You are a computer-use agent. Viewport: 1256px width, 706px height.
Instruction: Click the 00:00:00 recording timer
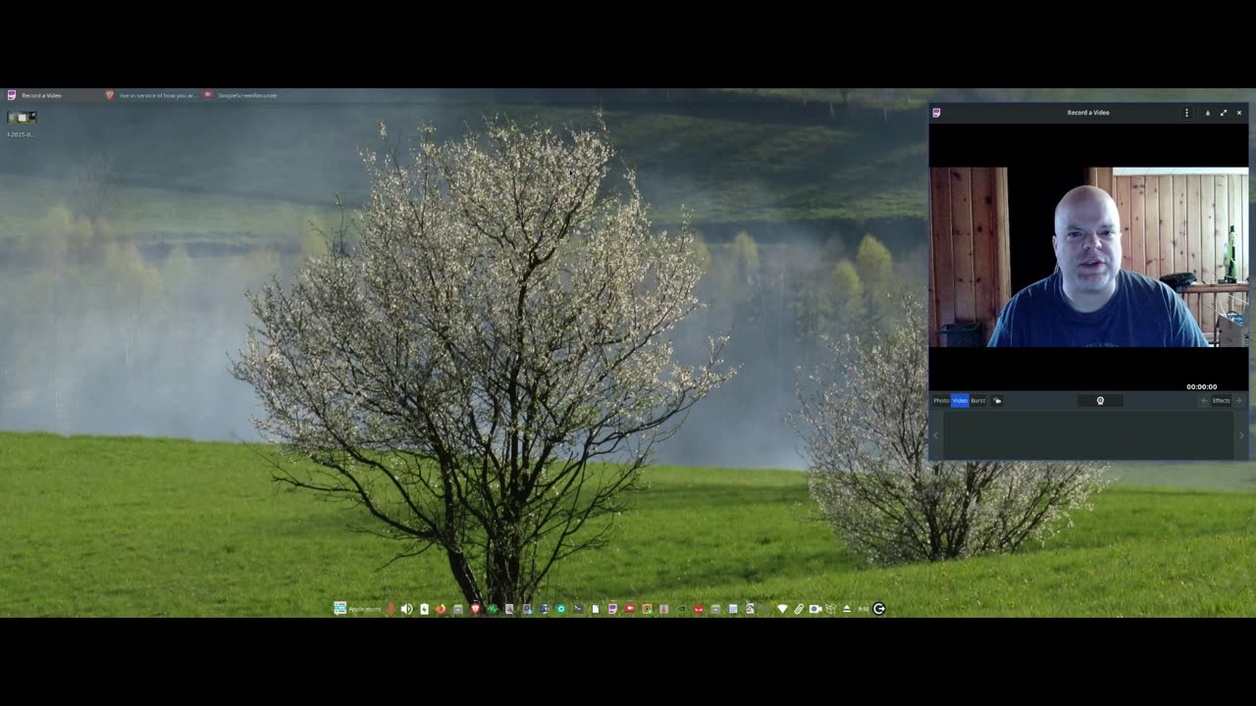click(1201, 387)
